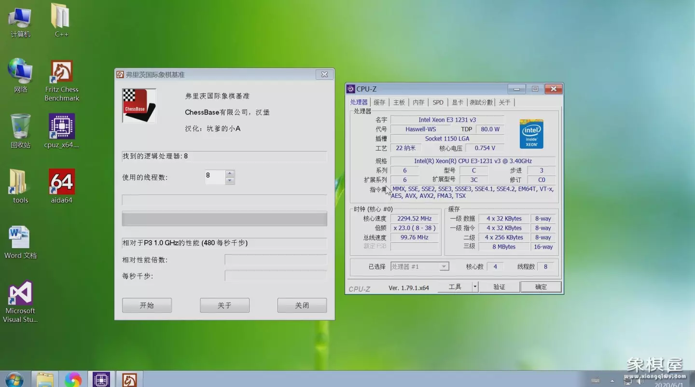Open the Fritz Chess Benchmark desktop icon
This screenshot has height=387, width=695.
coord(62,72)
